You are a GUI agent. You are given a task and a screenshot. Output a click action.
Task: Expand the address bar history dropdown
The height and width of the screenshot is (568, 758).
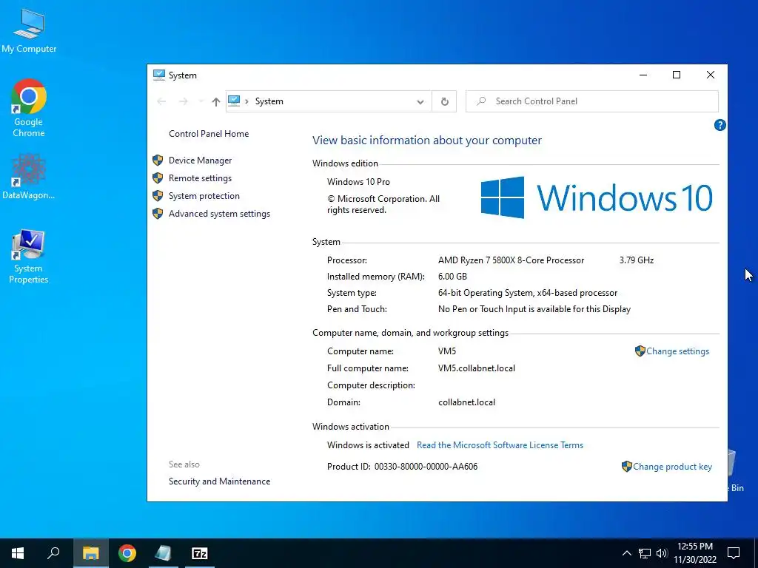tap(420, 102)
